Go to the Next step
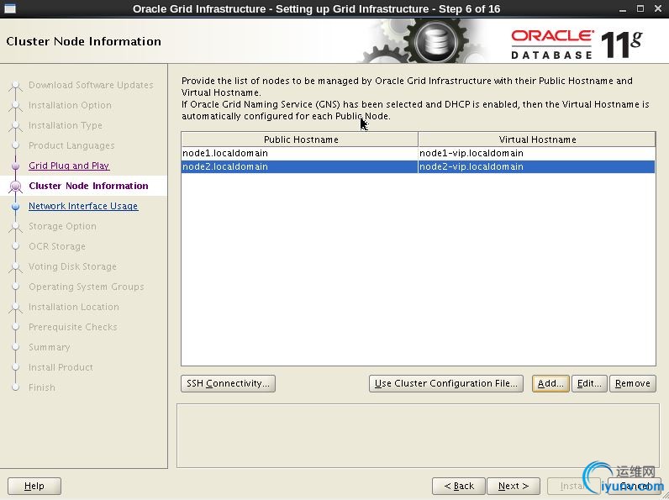The width and height of the screenshot is (669, 500). [514, 486]
